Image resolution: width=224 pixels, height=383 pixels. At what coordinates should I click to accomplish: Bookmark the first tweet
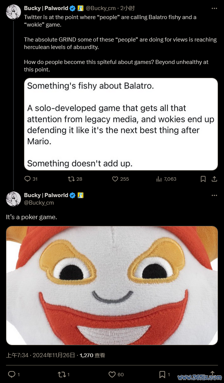point(203,179)
